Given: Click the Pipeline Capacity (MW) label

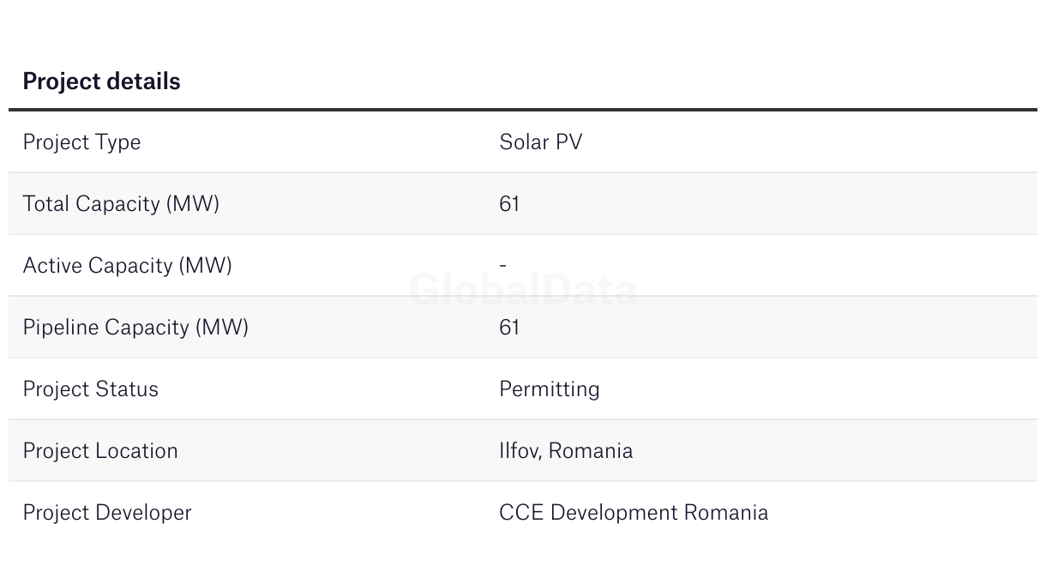Looking at the screenshot, I should tap(135, 328).
